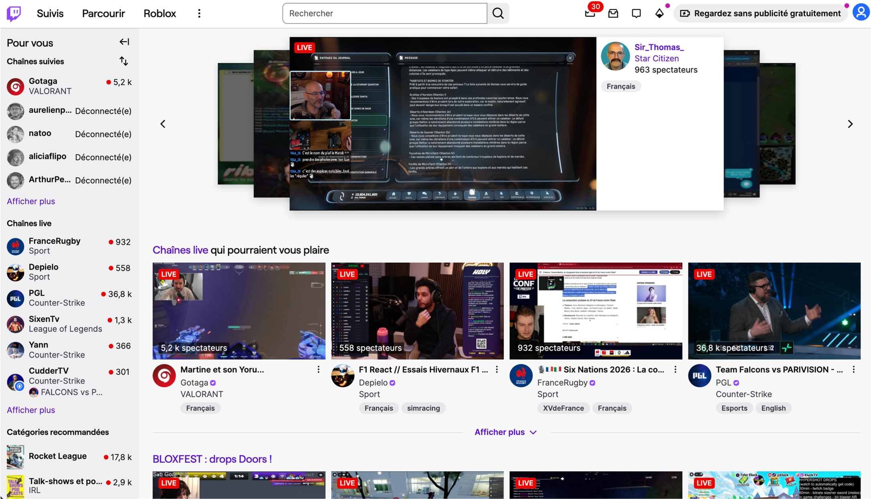Go to next carousel stream

(x=850, y=124)
